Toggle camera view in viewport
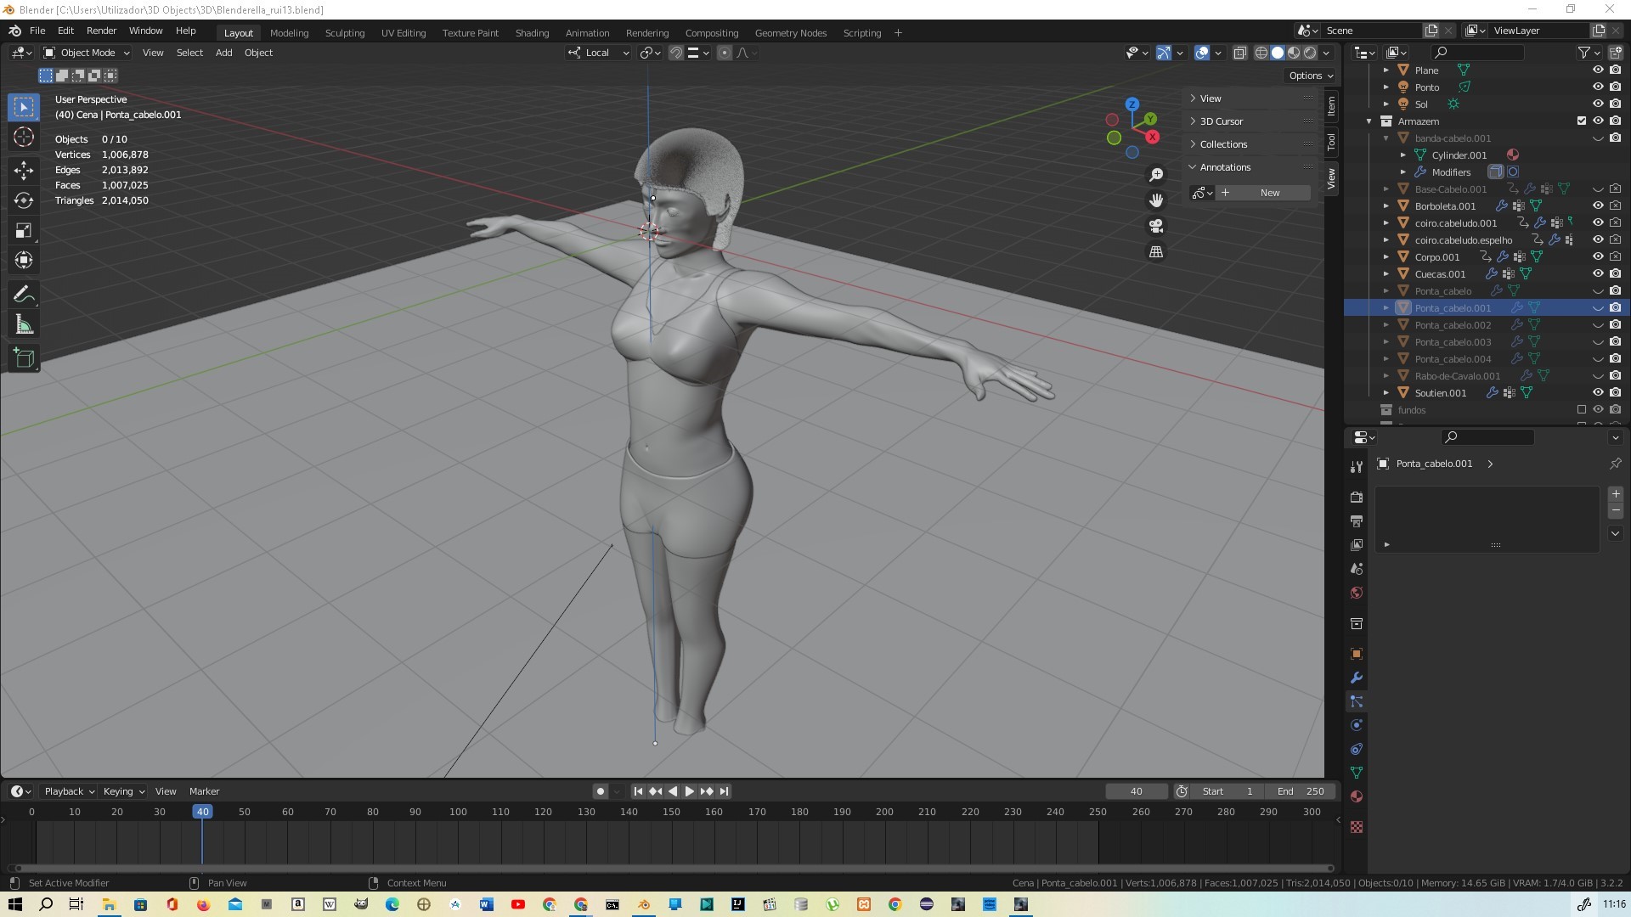This screenshot has width=1631, height=917. (1156, 227)
